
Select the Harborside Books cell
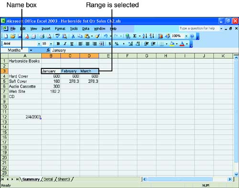(25, 61)
